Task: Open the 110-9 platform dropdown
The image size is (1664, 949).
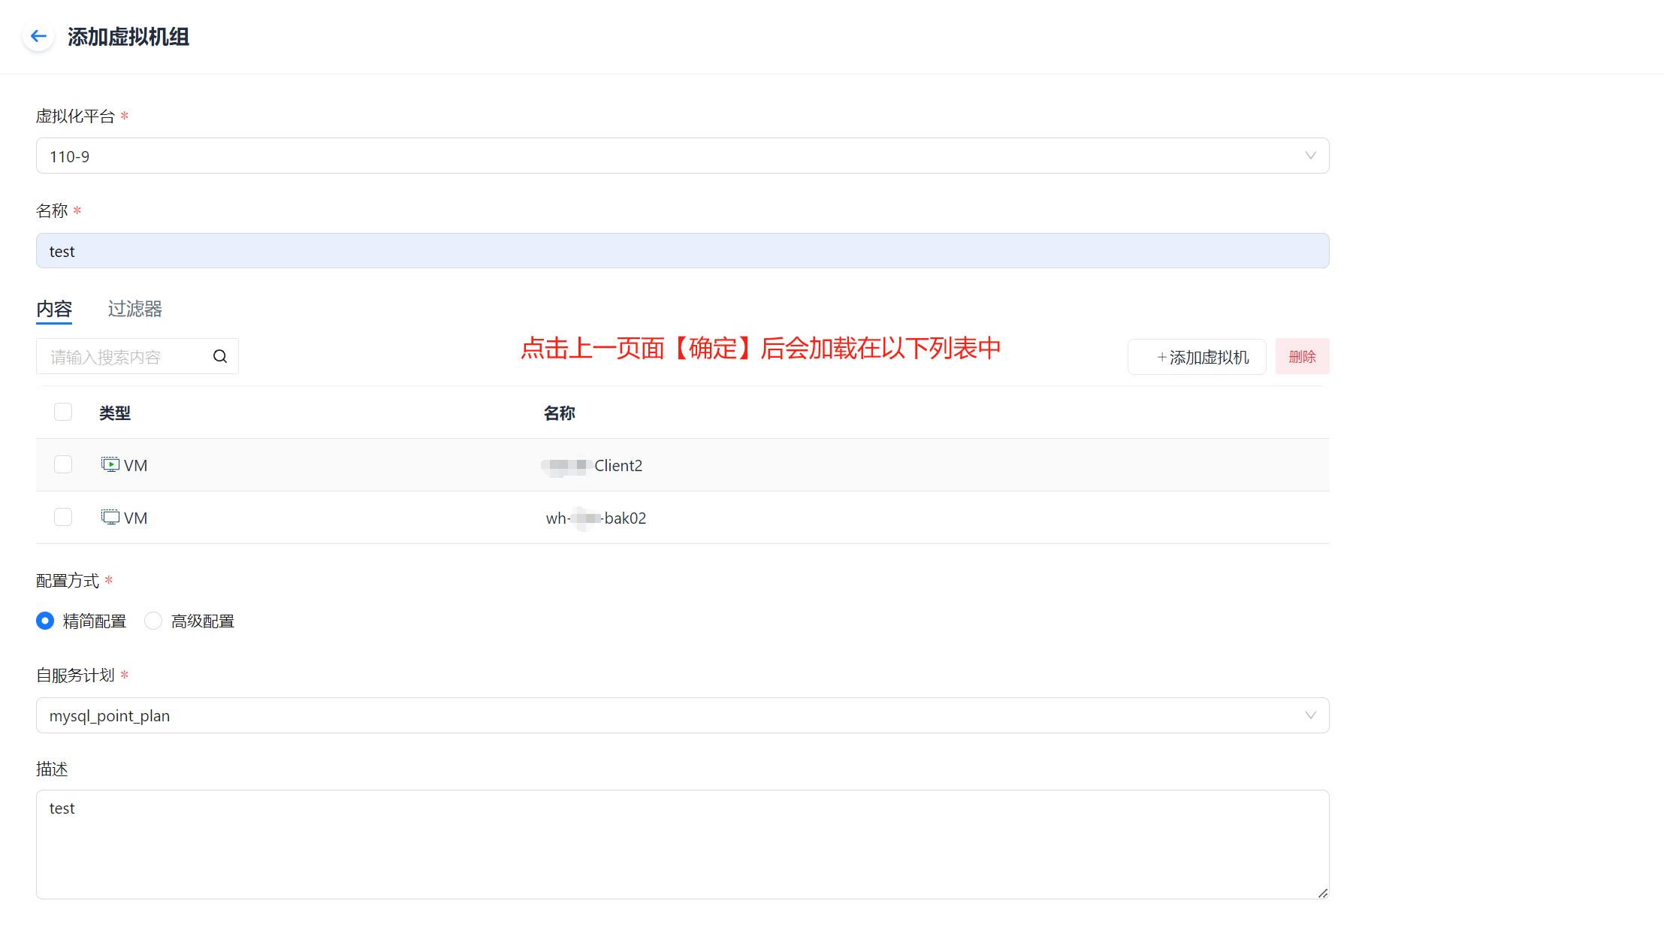Action: click(676, 156)
